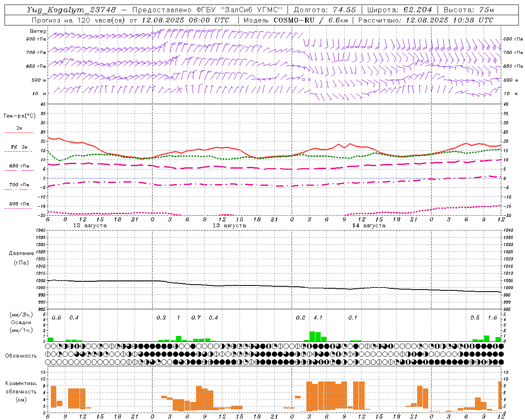The width and height of the screenshot is (525, 420).
Task: Select the Прогноз на 120 часа(ов) text
Action: point(79,20)
